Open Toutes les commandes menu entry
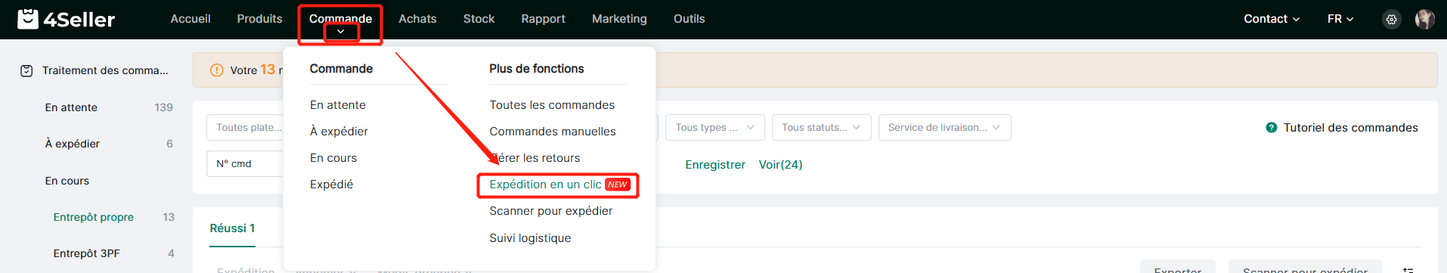The width and height of the screenshot is (1447, 273). [x=552, y=105]
